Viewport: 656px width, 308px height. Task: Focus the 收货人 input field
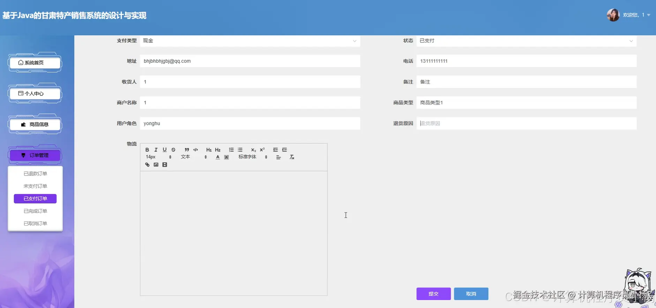(x=250, y=82)
